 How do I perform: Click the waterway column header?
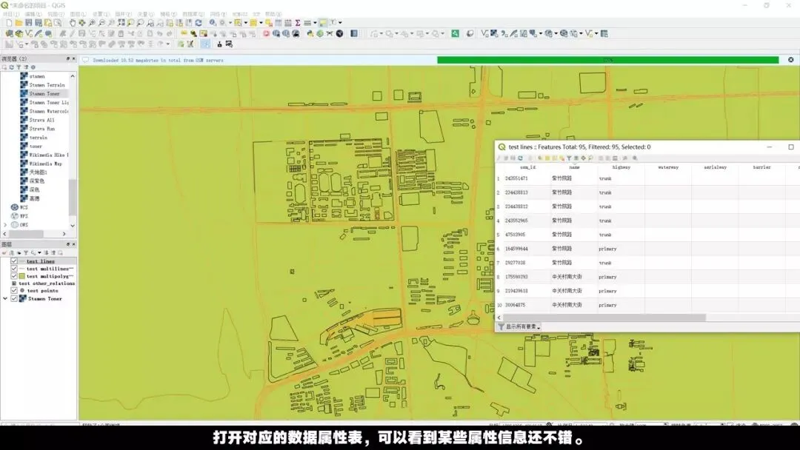668,167
